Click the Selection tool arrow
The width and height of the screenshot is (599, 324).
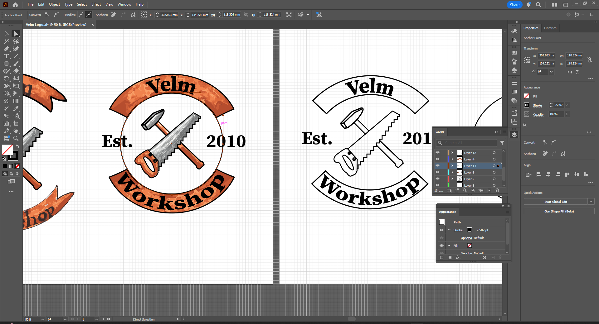(x=6, y=34)
